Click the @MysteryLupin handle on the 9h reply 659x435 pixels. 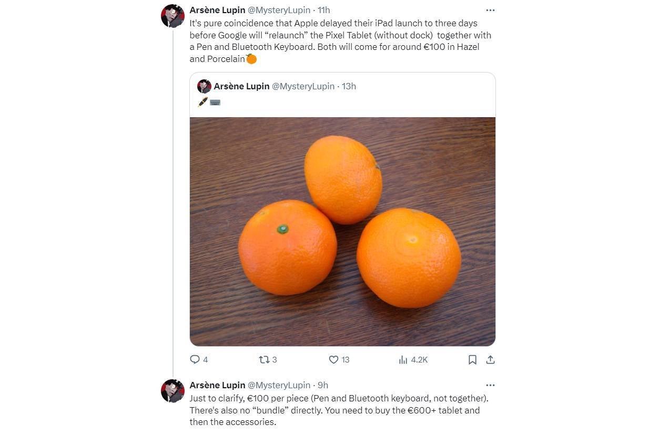click(x=279, y=385)
